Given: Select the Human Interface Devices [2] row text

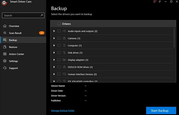Looking at the screenshot, I should [x=82, y=74].
